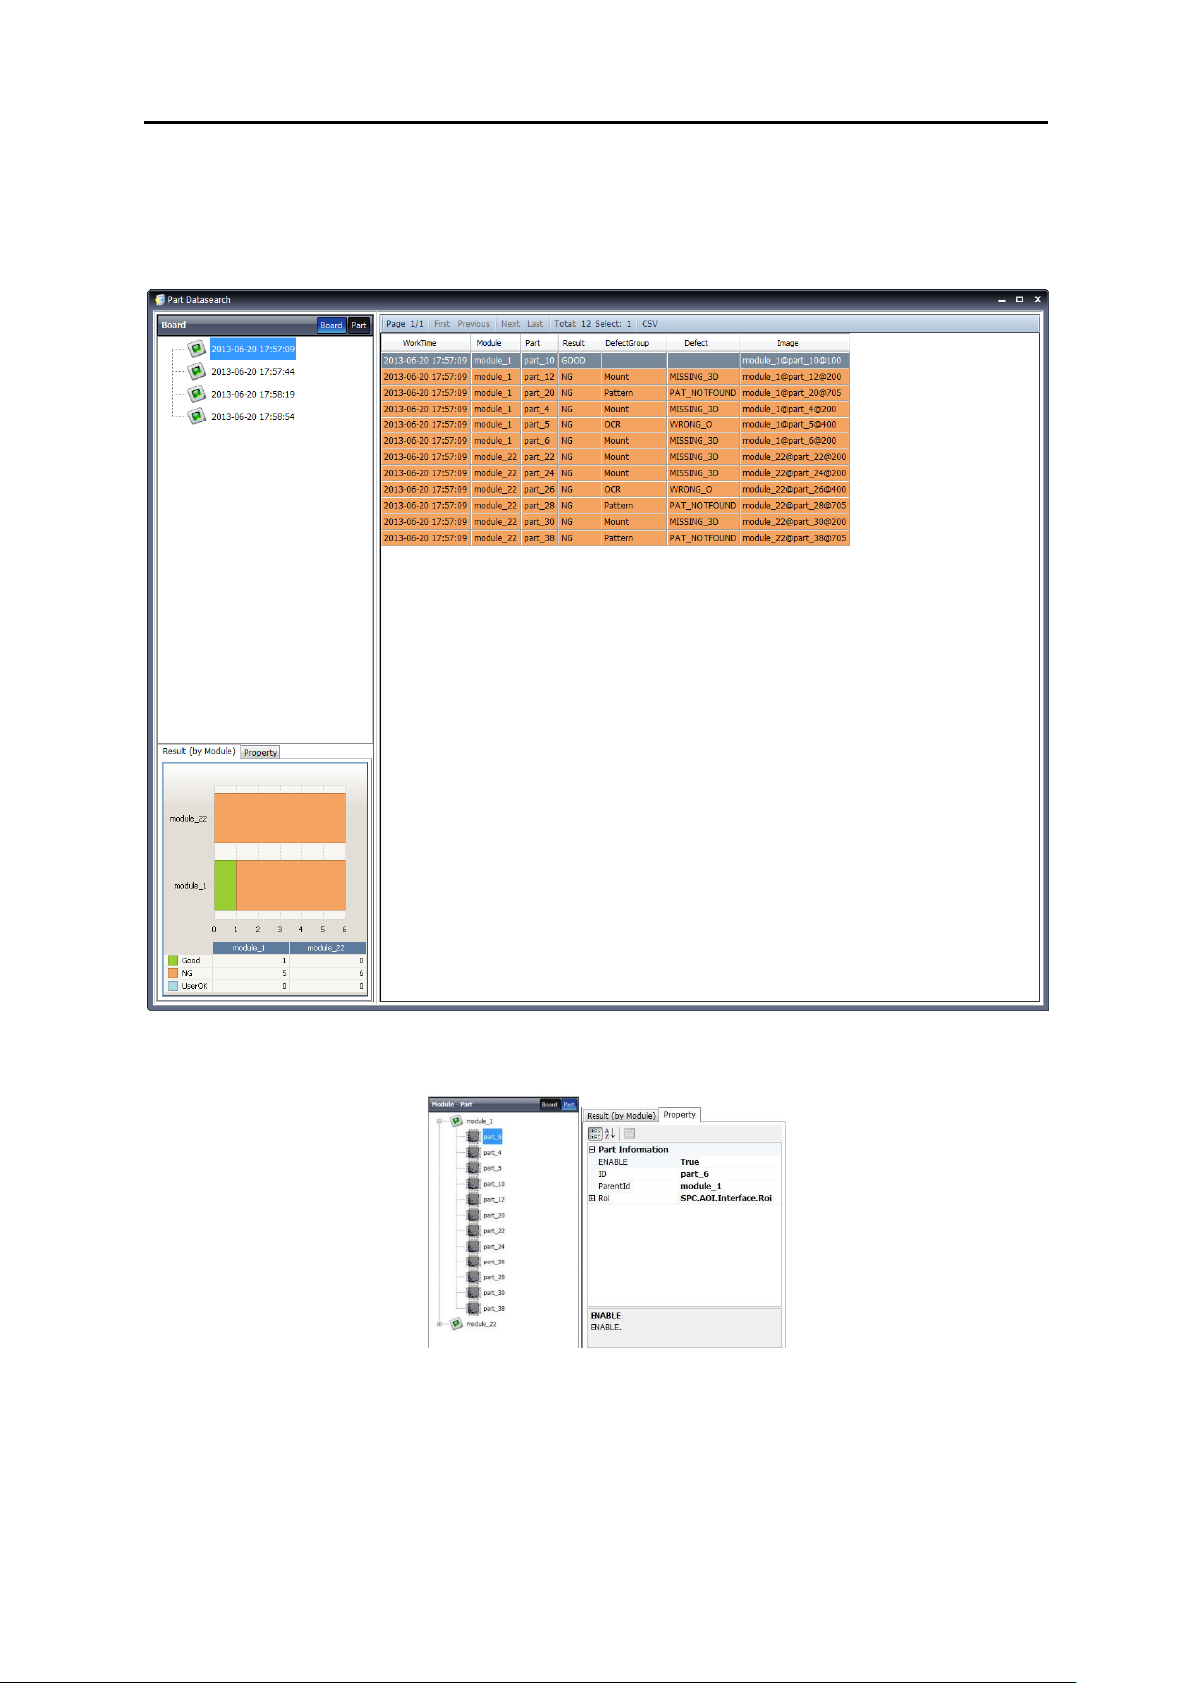Viewport: 1191px width, 1683px height.
Task: Go to First page of results
Action: coord(442,324)
